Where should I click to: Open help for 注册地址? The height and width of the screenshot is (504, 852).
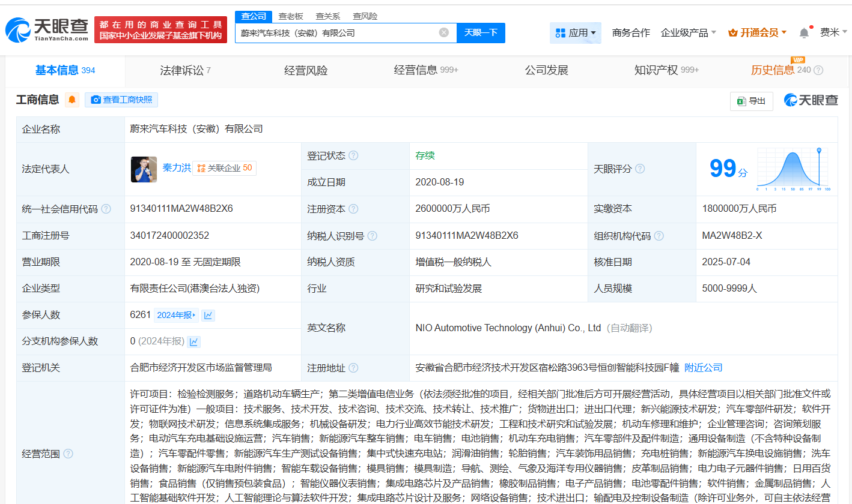pos(353,368)
